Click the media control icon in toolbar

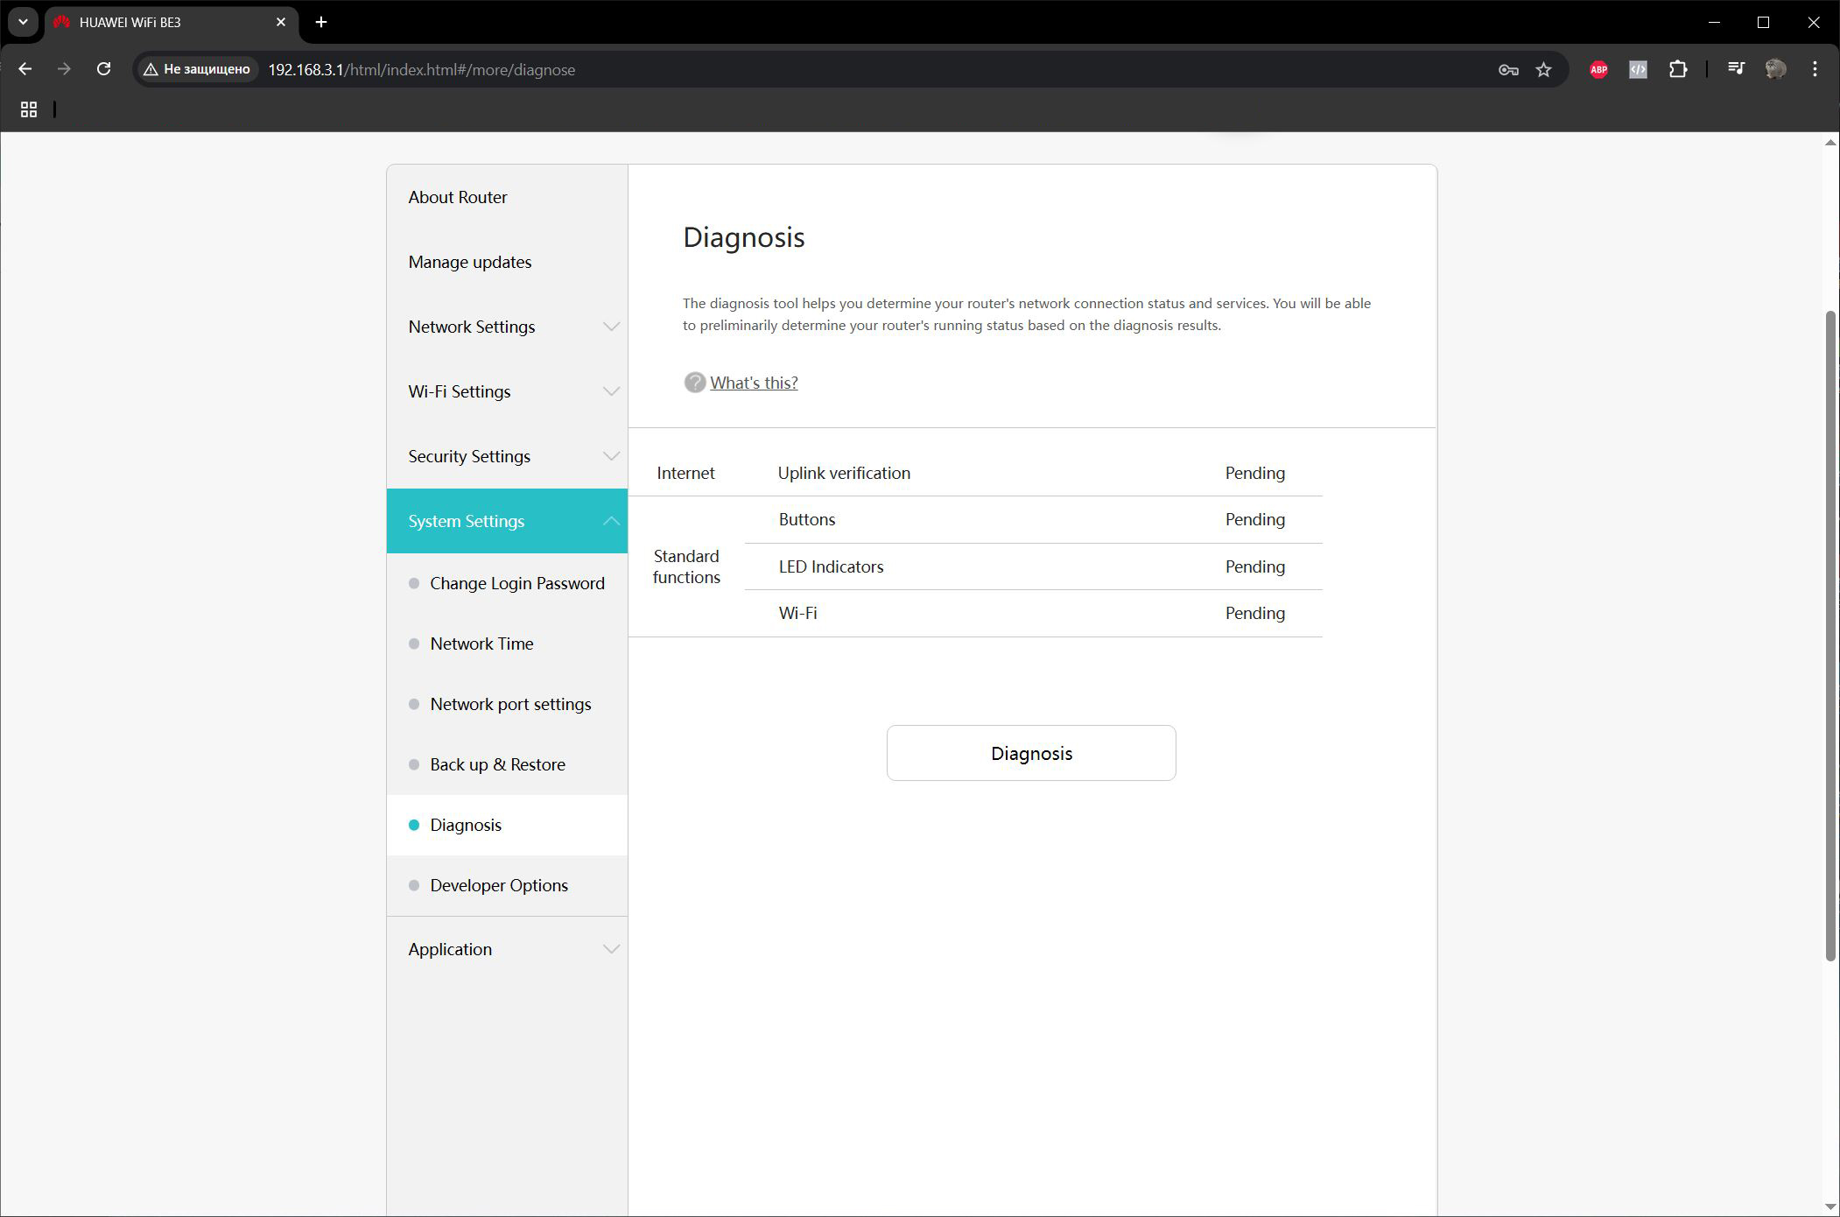pos(1736,69)
